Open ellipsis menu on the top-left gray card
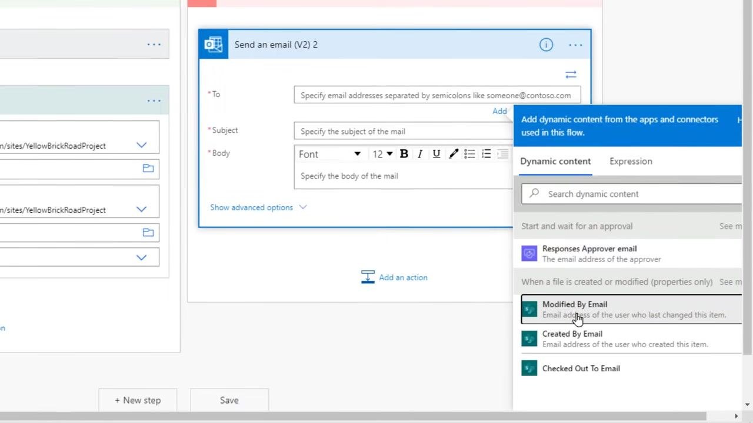This screenshot has height=423, width=753. tap(154, 44)
